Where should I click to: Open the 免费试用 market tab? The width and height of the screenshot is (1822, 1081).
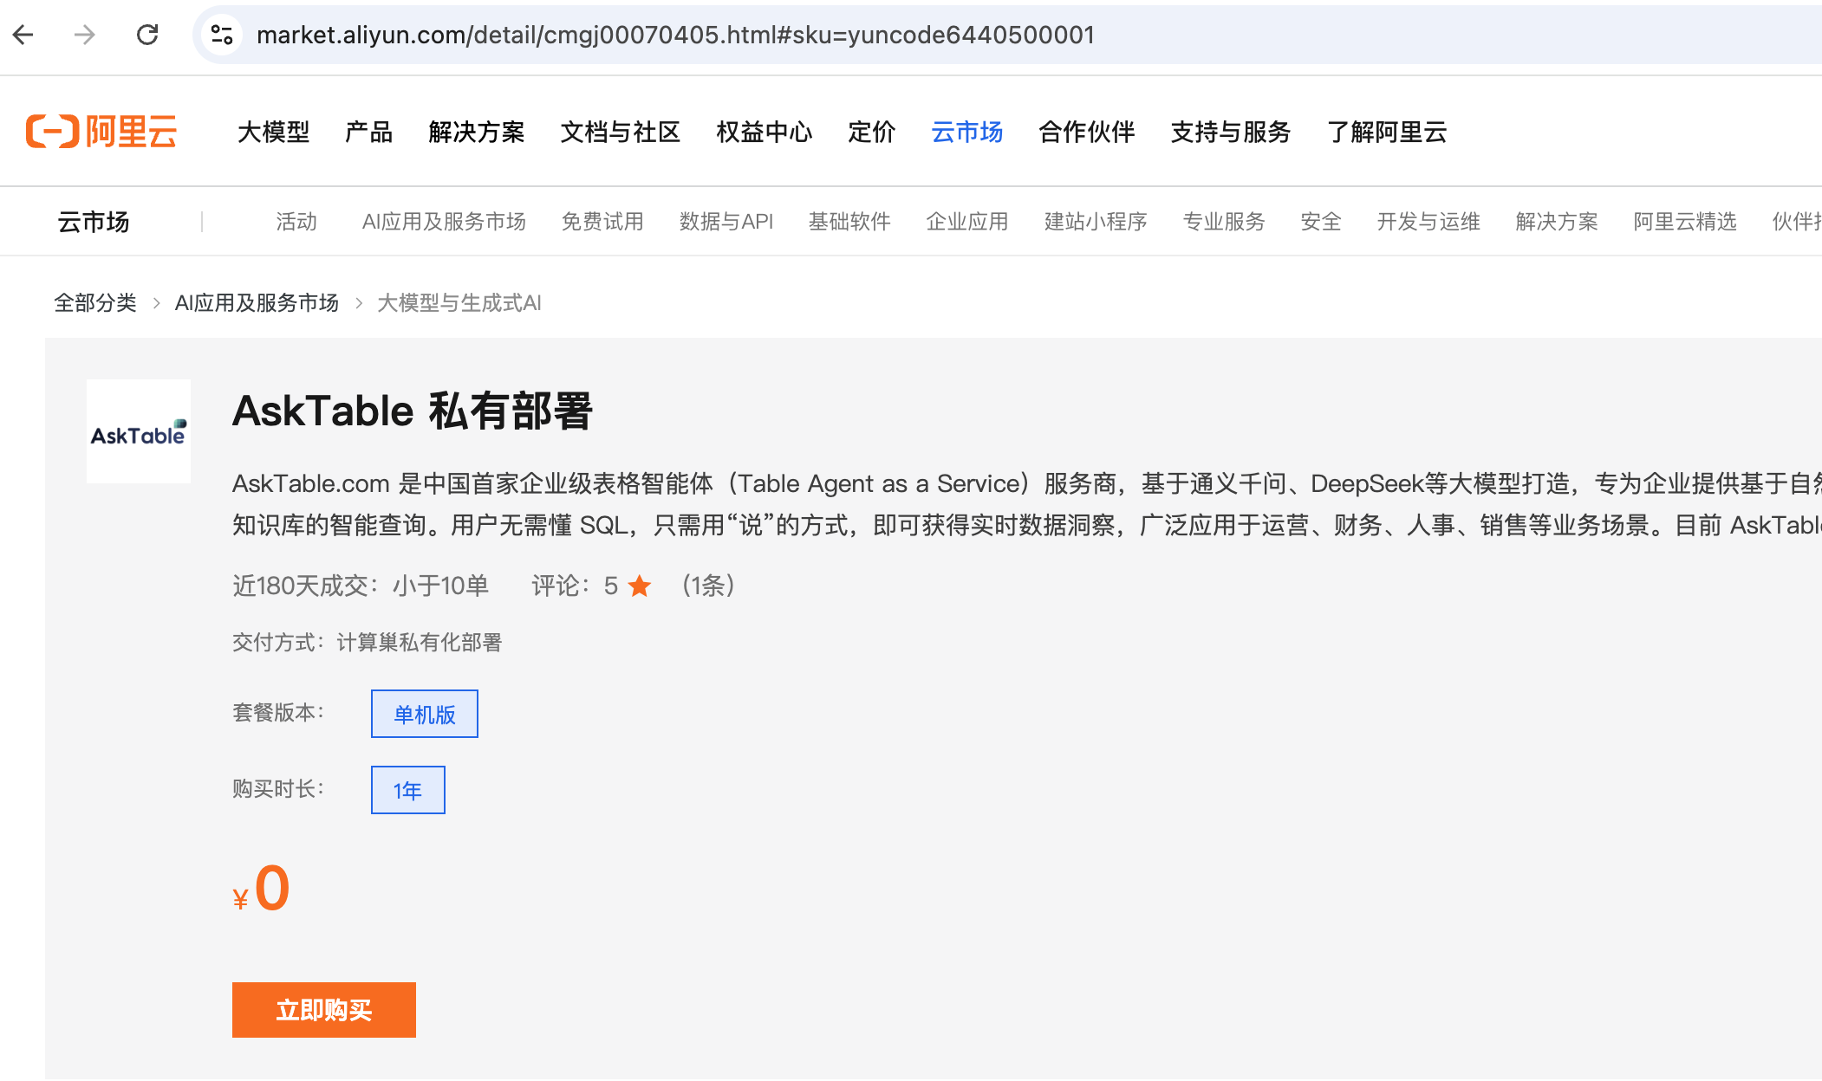tap(602, 222)
